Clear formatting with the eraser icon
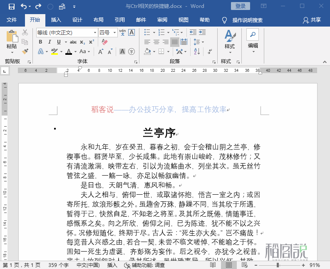The image size is (330, 269). click(x=104, y=42)
